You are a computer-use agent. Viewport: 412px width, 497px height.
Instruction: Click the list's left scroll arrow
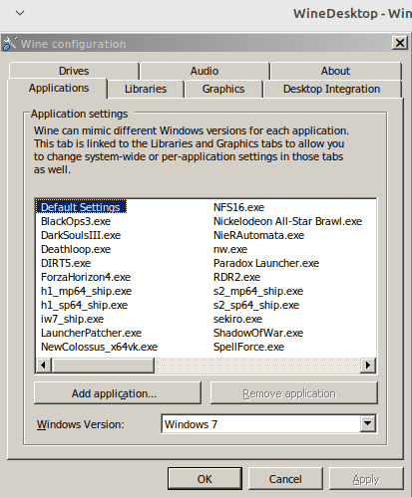43,366
